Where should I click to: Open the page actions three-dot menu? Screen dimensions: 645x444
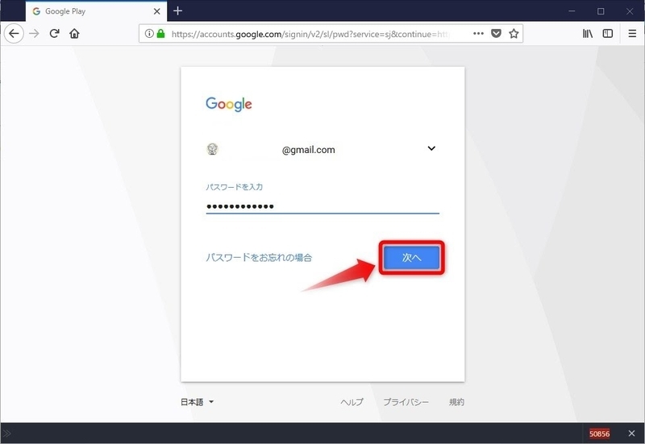(478, 34)
